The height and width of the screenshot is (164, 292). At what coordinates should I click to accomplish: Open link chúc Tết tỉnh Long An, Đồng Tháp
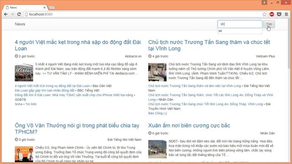pos(205,104)
